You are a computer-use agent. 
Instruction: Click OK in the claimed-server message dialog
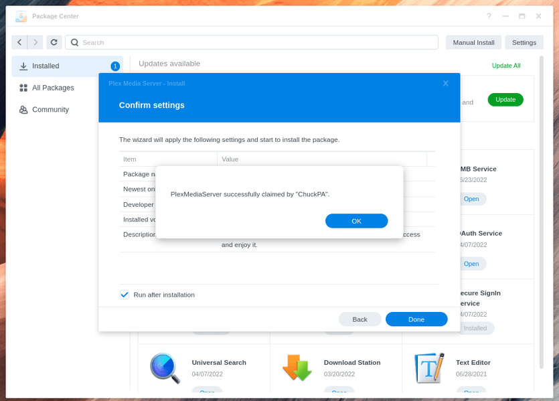click(356, 221)
